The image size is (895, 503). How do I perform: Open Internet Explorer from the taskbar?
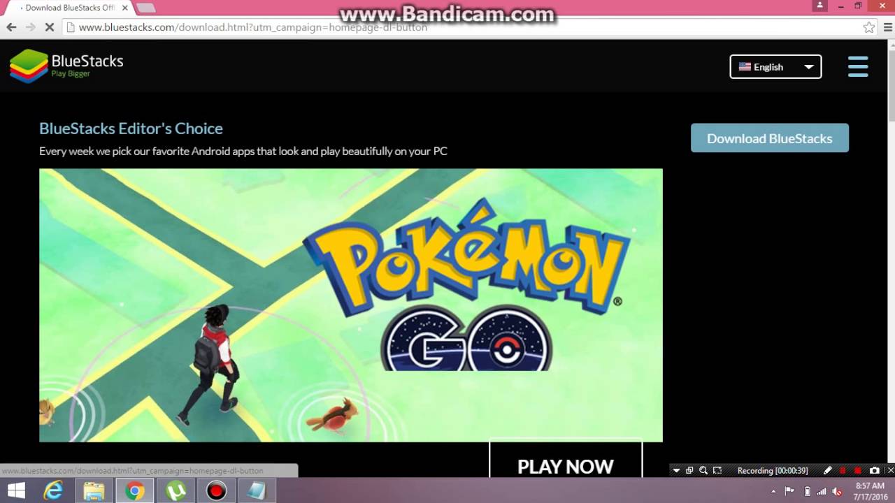pyautogui.click(x=53, y=491)
